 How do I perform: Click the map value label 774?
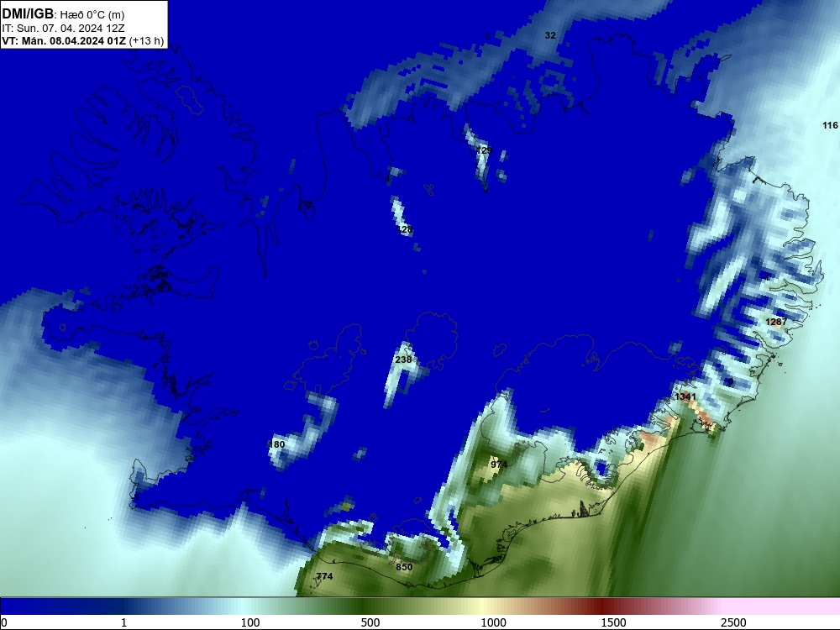tap(324, 576)
